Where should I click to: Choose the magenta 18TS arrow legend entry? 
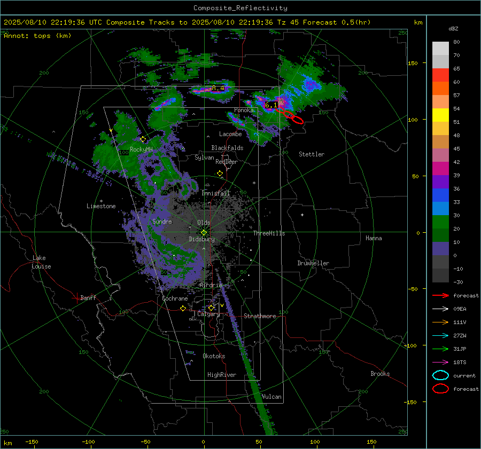coord(440,362)
